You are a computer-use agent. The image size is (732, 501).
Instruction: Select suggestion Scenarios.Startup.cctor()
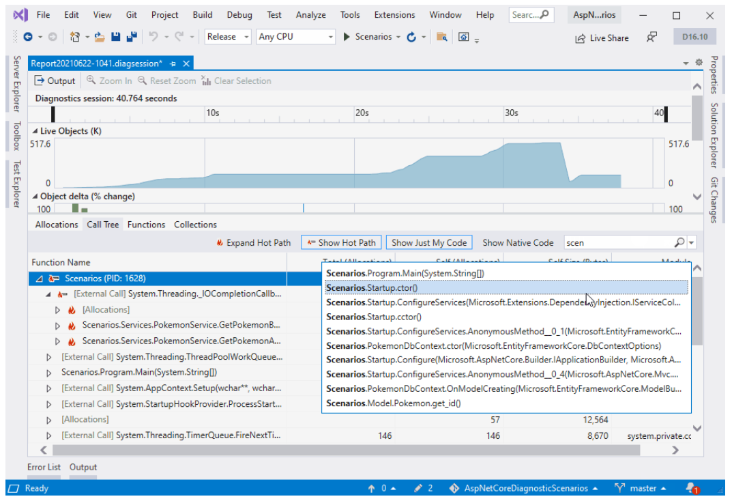[x=506, y=317]
